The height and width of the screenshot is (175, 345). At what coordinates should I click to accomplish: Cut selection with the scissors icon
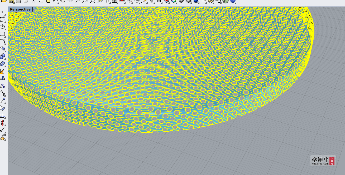click(x=33, y=1)
